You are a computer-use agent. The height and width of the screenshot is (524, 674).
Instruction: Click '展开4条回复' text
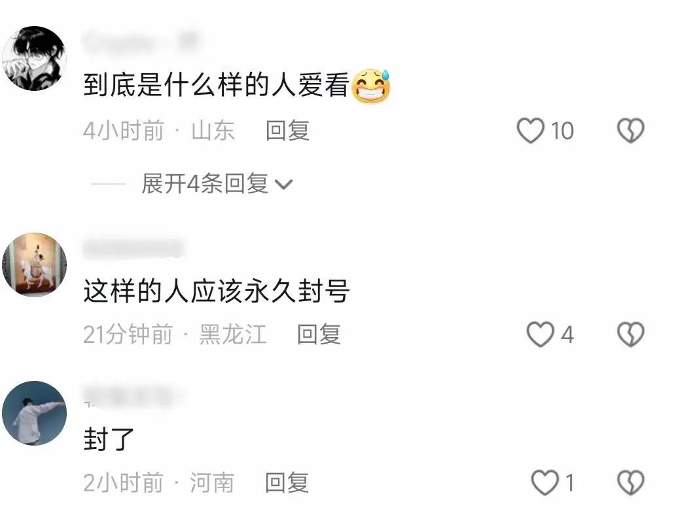coord(205,184)
